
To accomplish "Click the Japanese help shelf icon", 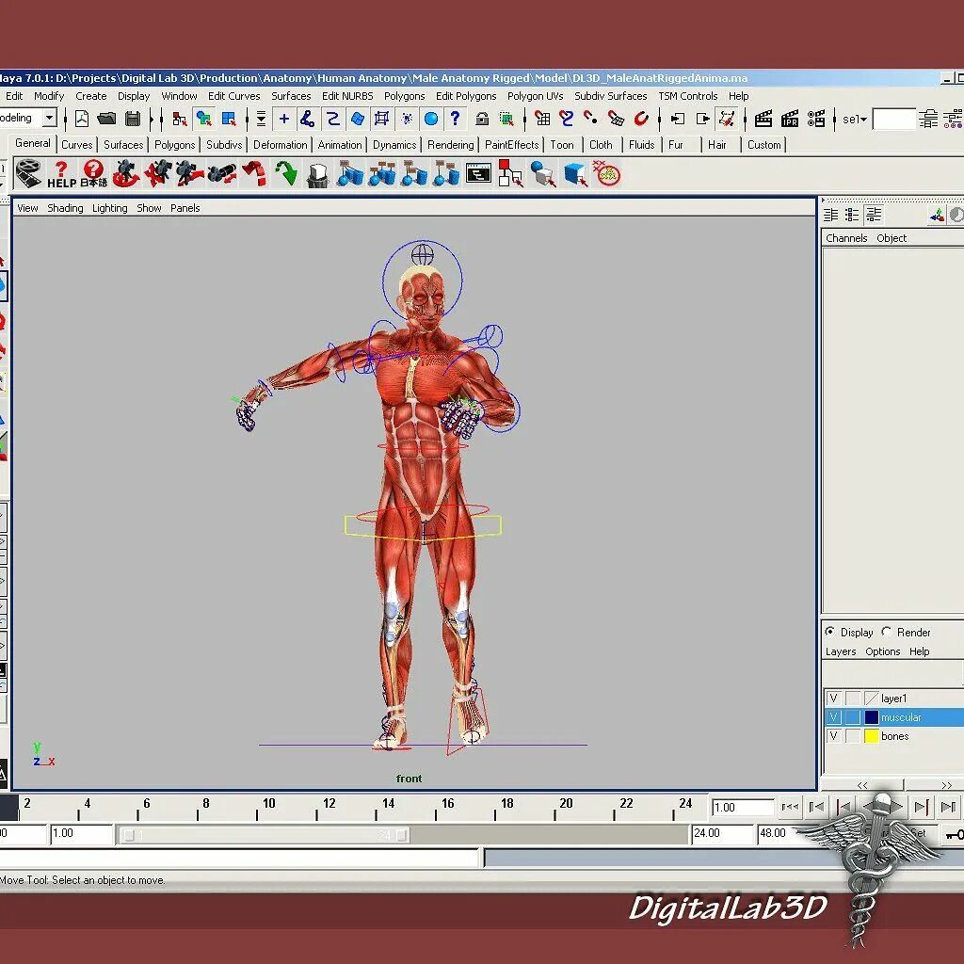I will [93, 174].
